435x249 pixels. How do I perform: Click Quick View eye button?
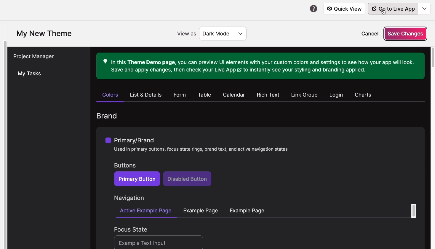344,9
